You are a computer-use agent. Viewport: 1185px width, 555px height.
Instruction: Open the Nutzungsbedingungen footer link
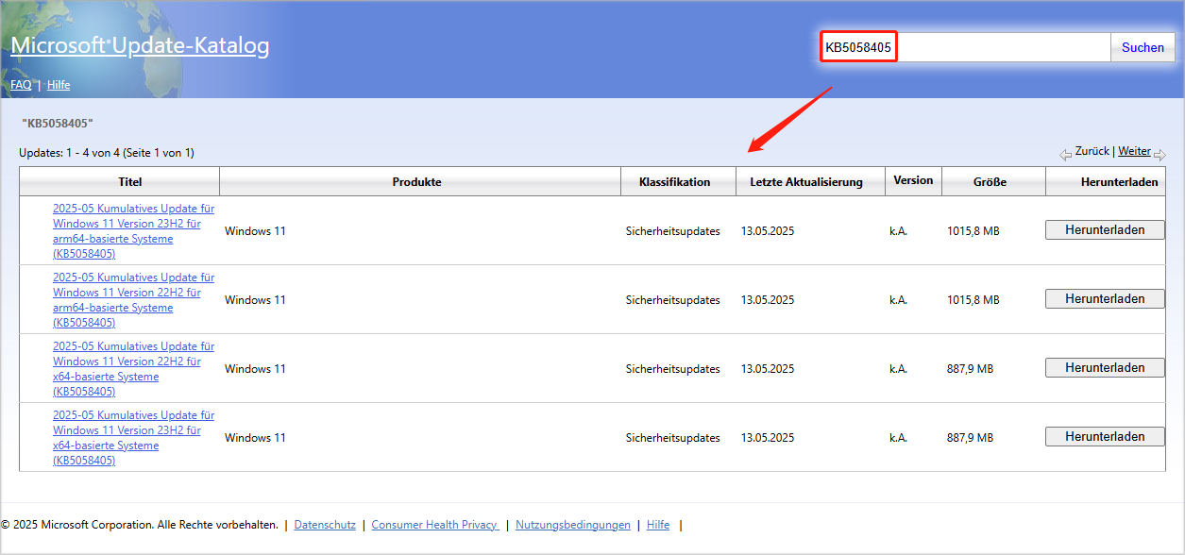pos(573,525)
